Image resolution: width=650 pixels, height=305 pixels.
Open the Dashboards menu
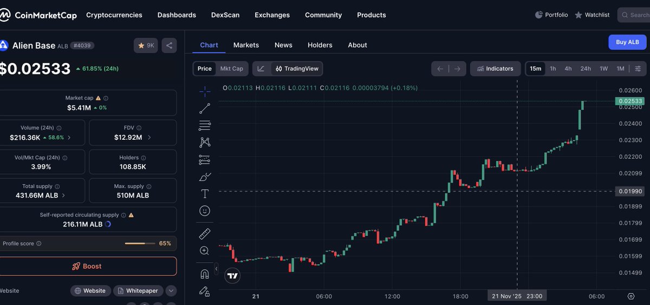tap(177, 15)
